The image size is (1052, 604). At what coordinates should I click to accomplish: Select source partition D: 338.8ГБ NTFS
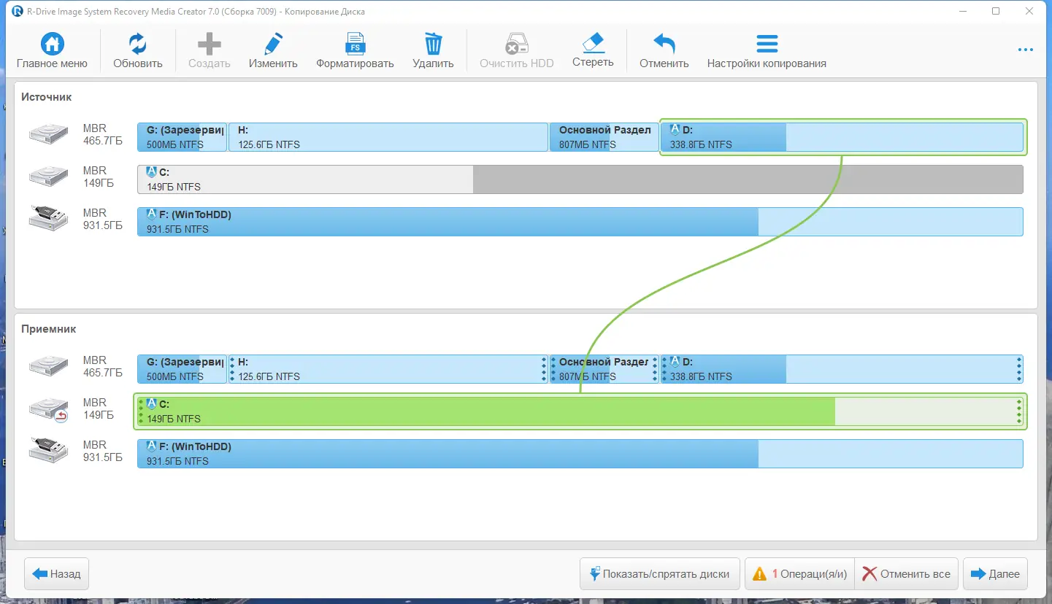pyautogui.click(x=843, y=137)
